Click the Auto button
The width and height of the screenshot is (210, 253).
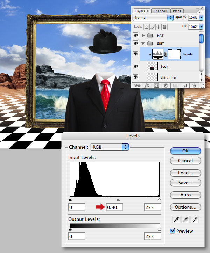click(x=185, y=195)
